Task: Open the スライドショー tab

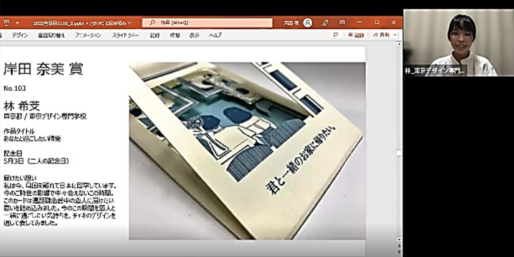Action: [x=125, y=36]
